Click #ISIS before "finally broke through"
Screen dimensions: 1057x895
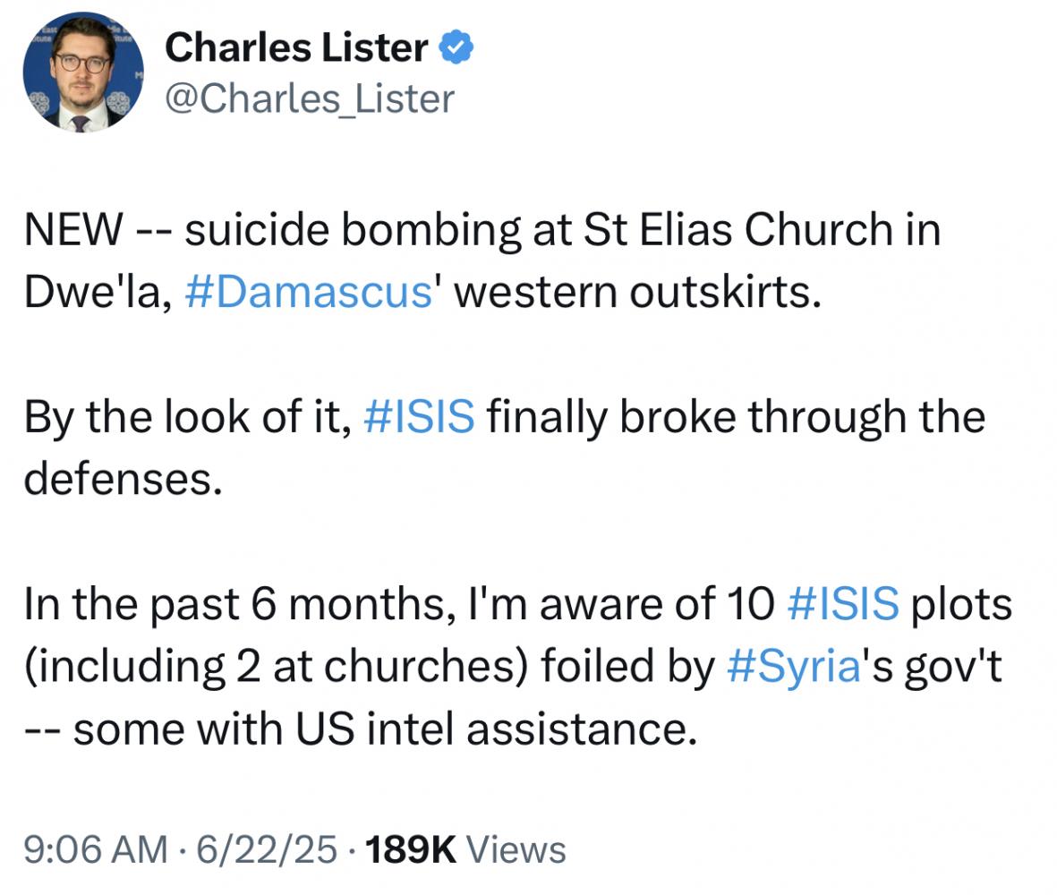tap(419, 416)
